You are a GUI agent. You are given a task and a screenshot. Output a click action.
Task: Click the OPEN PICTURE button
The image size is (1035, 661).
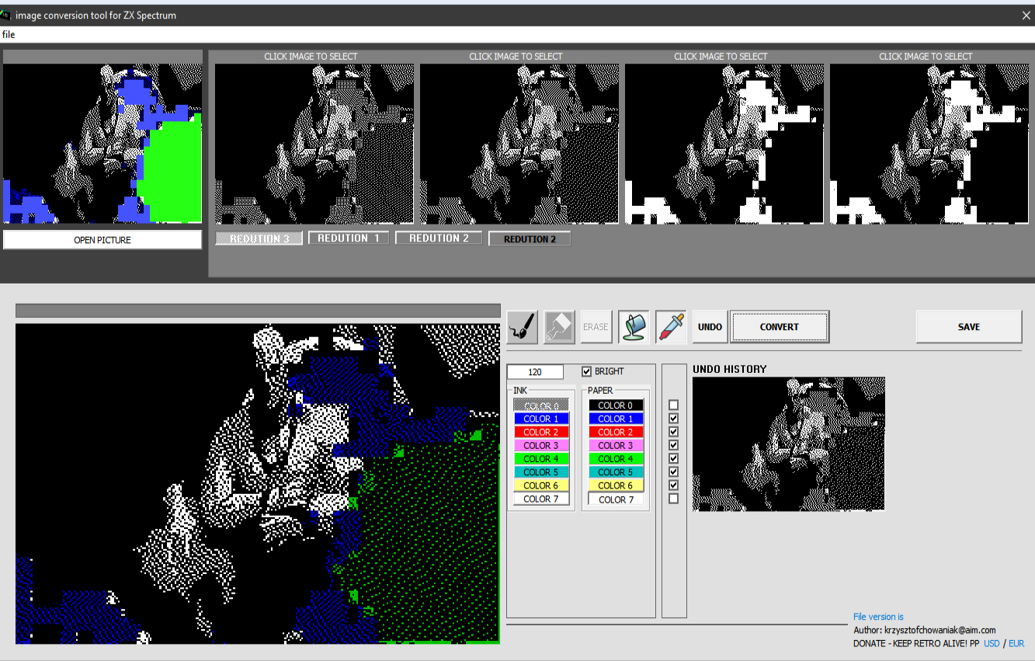click(x=102, y=238)
